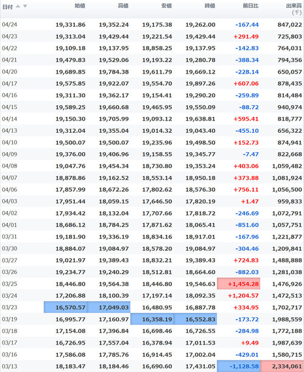Select the highlighted low value 16,358.19
Image resolution: width=304 pixels, height=372 pixels.
pos(152,319)
